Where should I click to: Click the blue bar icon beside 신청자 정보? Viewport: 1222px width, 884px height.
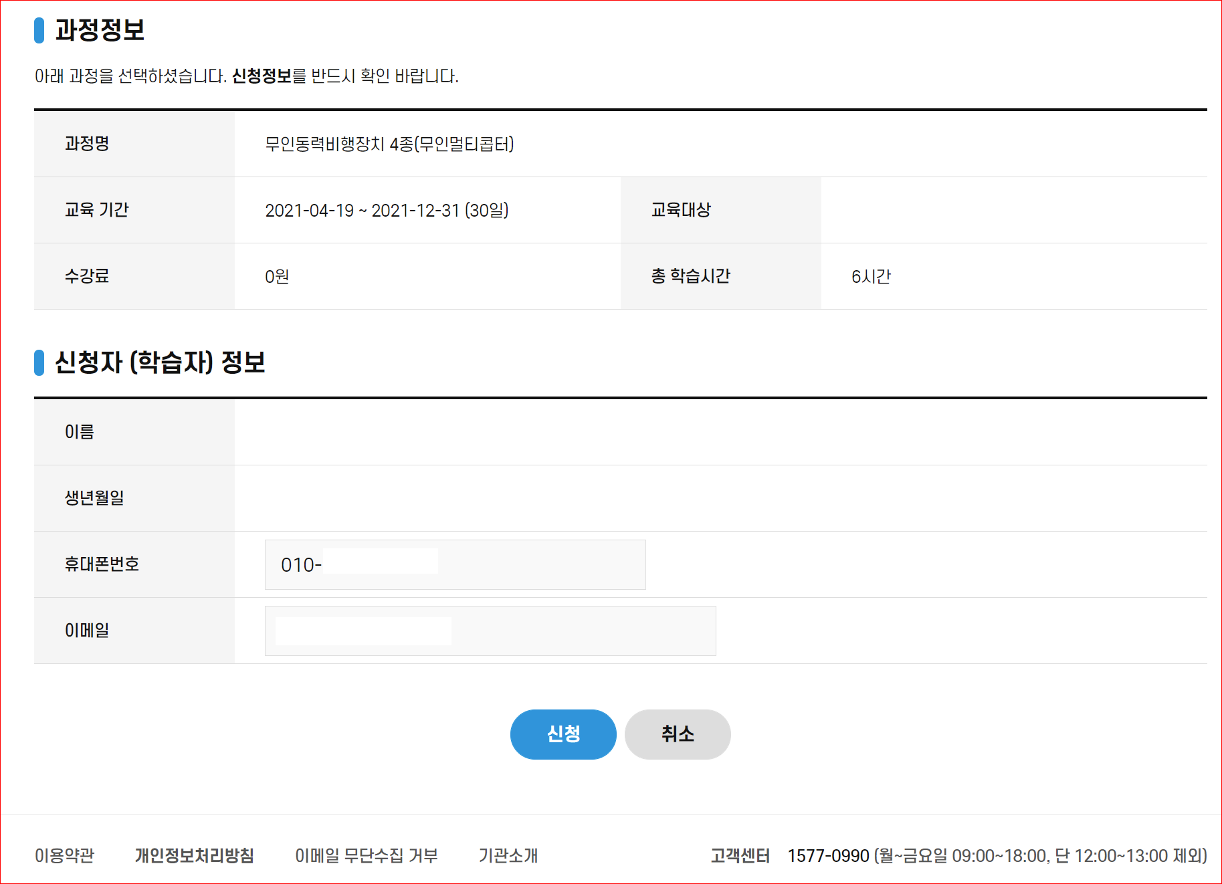tap(39, 363)
